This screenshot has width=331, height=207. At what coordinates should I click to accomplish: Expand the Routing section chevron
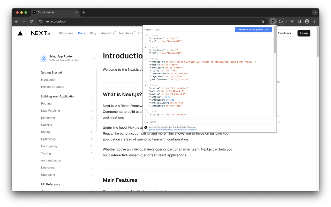[x=92, y=103]
